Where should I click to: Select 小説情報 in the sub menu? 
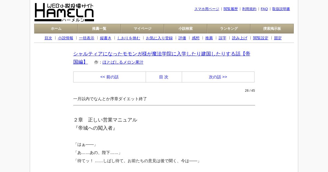click(66, 38)
